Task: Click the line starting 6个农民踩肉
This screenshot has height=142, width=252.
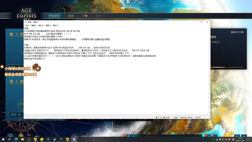Action: click(52, 31)
